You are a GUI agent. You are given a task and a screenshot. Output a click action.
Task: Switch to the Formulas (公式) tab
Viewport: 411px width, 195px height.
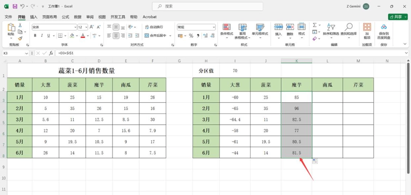click(65, 17)
